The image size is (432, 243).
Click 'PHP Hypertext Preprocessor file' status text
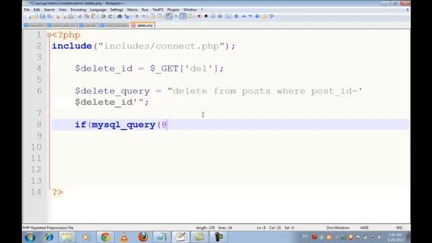(x=48, y=228)
